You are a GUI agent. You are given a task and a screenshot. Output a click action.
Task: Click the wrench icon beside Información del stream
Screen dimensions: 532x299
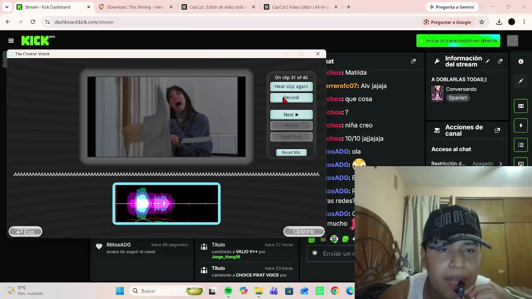click(437, 61)
